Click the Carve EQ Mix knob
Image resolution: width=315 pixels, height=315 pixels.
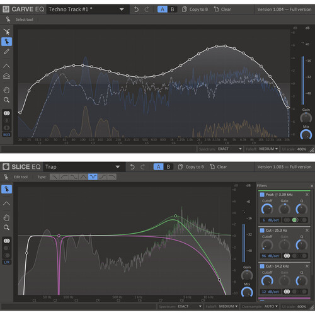(306, 135)
